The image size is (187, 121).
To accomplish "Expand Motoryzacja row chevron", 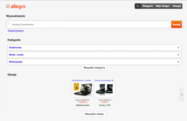I will coord(178,62).
